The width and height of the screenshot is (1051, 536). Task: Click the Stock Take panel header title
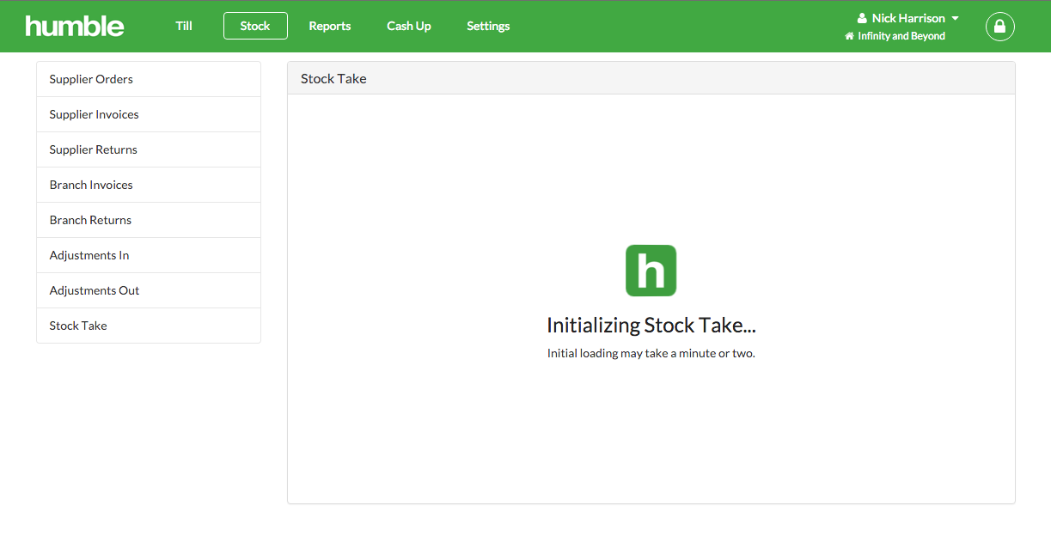click(x=333, y=78)
